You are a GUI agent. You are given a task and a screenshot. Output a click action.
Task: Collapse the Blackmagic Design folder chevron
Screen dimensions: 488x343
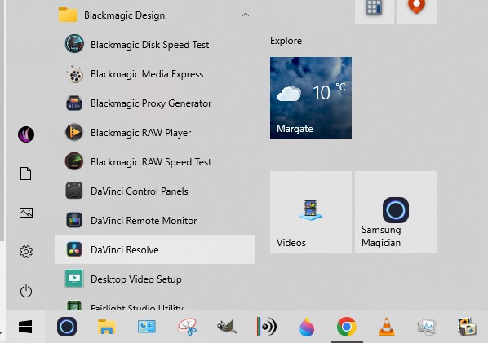pos(246,15)
